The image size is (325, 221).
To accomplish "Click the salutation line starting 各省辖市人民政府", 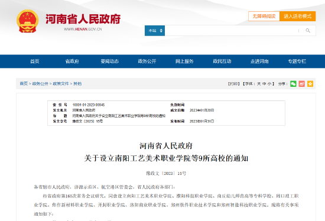I will coord(104,187).
